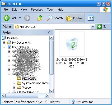Click the tree horizontal scrollbar thumb
This screenshot has height=105, width=112.
click(22, 96)
